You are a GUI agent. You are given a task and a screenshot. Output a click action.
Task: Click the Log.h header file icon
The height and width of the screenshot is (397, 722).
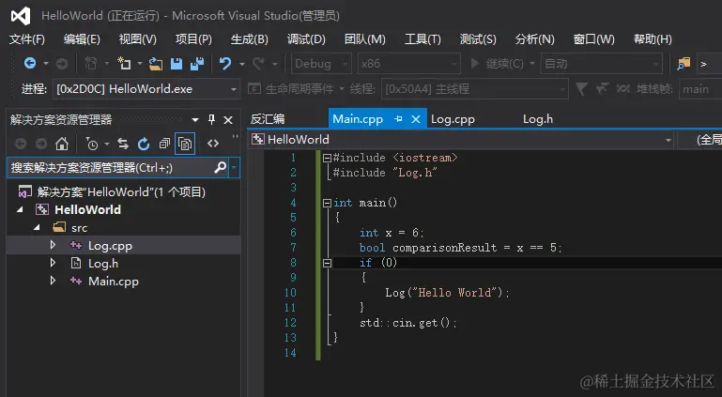point(76,263)
